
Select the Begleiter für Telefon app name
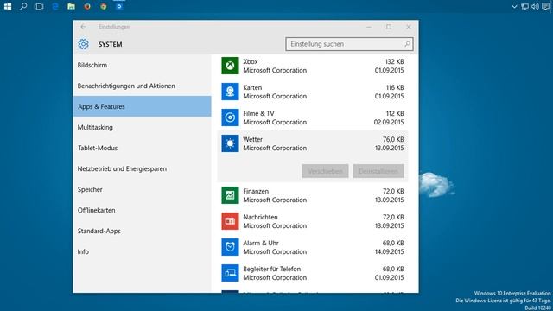tap(272, 269)
